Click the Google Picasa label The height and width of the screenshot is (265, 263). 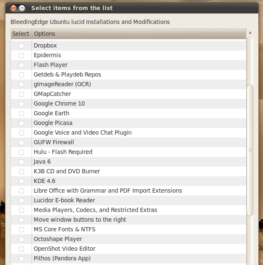tap(53, 123)
